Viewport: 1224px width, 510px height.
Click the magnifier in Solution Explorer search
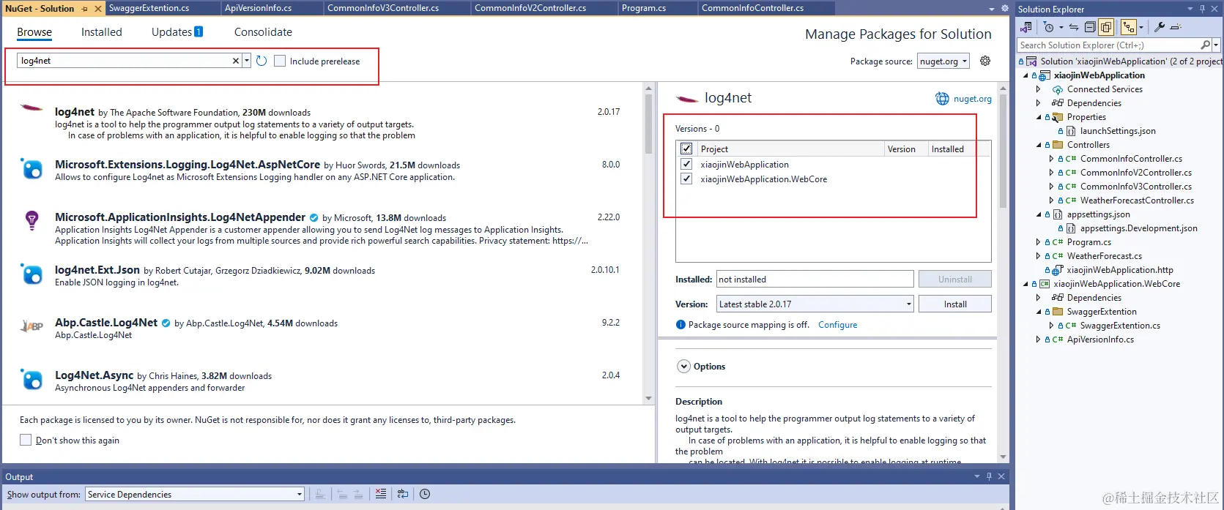(1206, 45)
